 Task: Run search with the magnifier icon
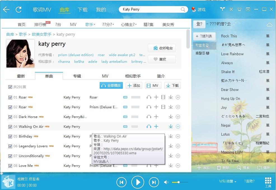point(183,9)
